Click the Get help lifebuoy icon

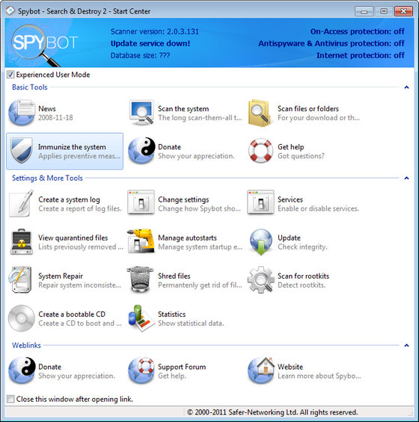260,151
